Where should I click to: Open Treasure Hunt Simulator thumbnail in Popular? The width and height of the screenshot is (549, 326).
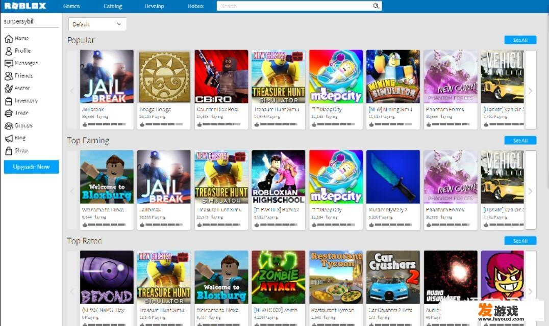click(279, 76)
